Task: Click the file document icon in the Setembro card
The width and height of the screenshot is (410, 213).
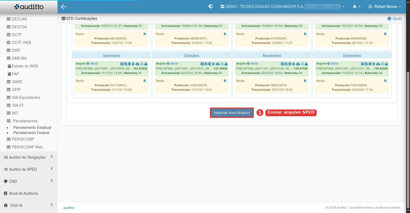Action: [126, 64]
